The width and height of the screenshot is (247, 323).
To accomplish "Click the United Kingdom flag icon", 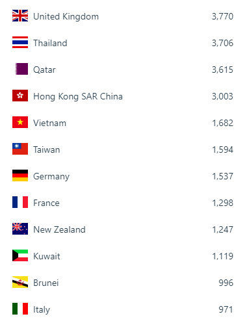I will pyautogui.click(x=20, y=16).
